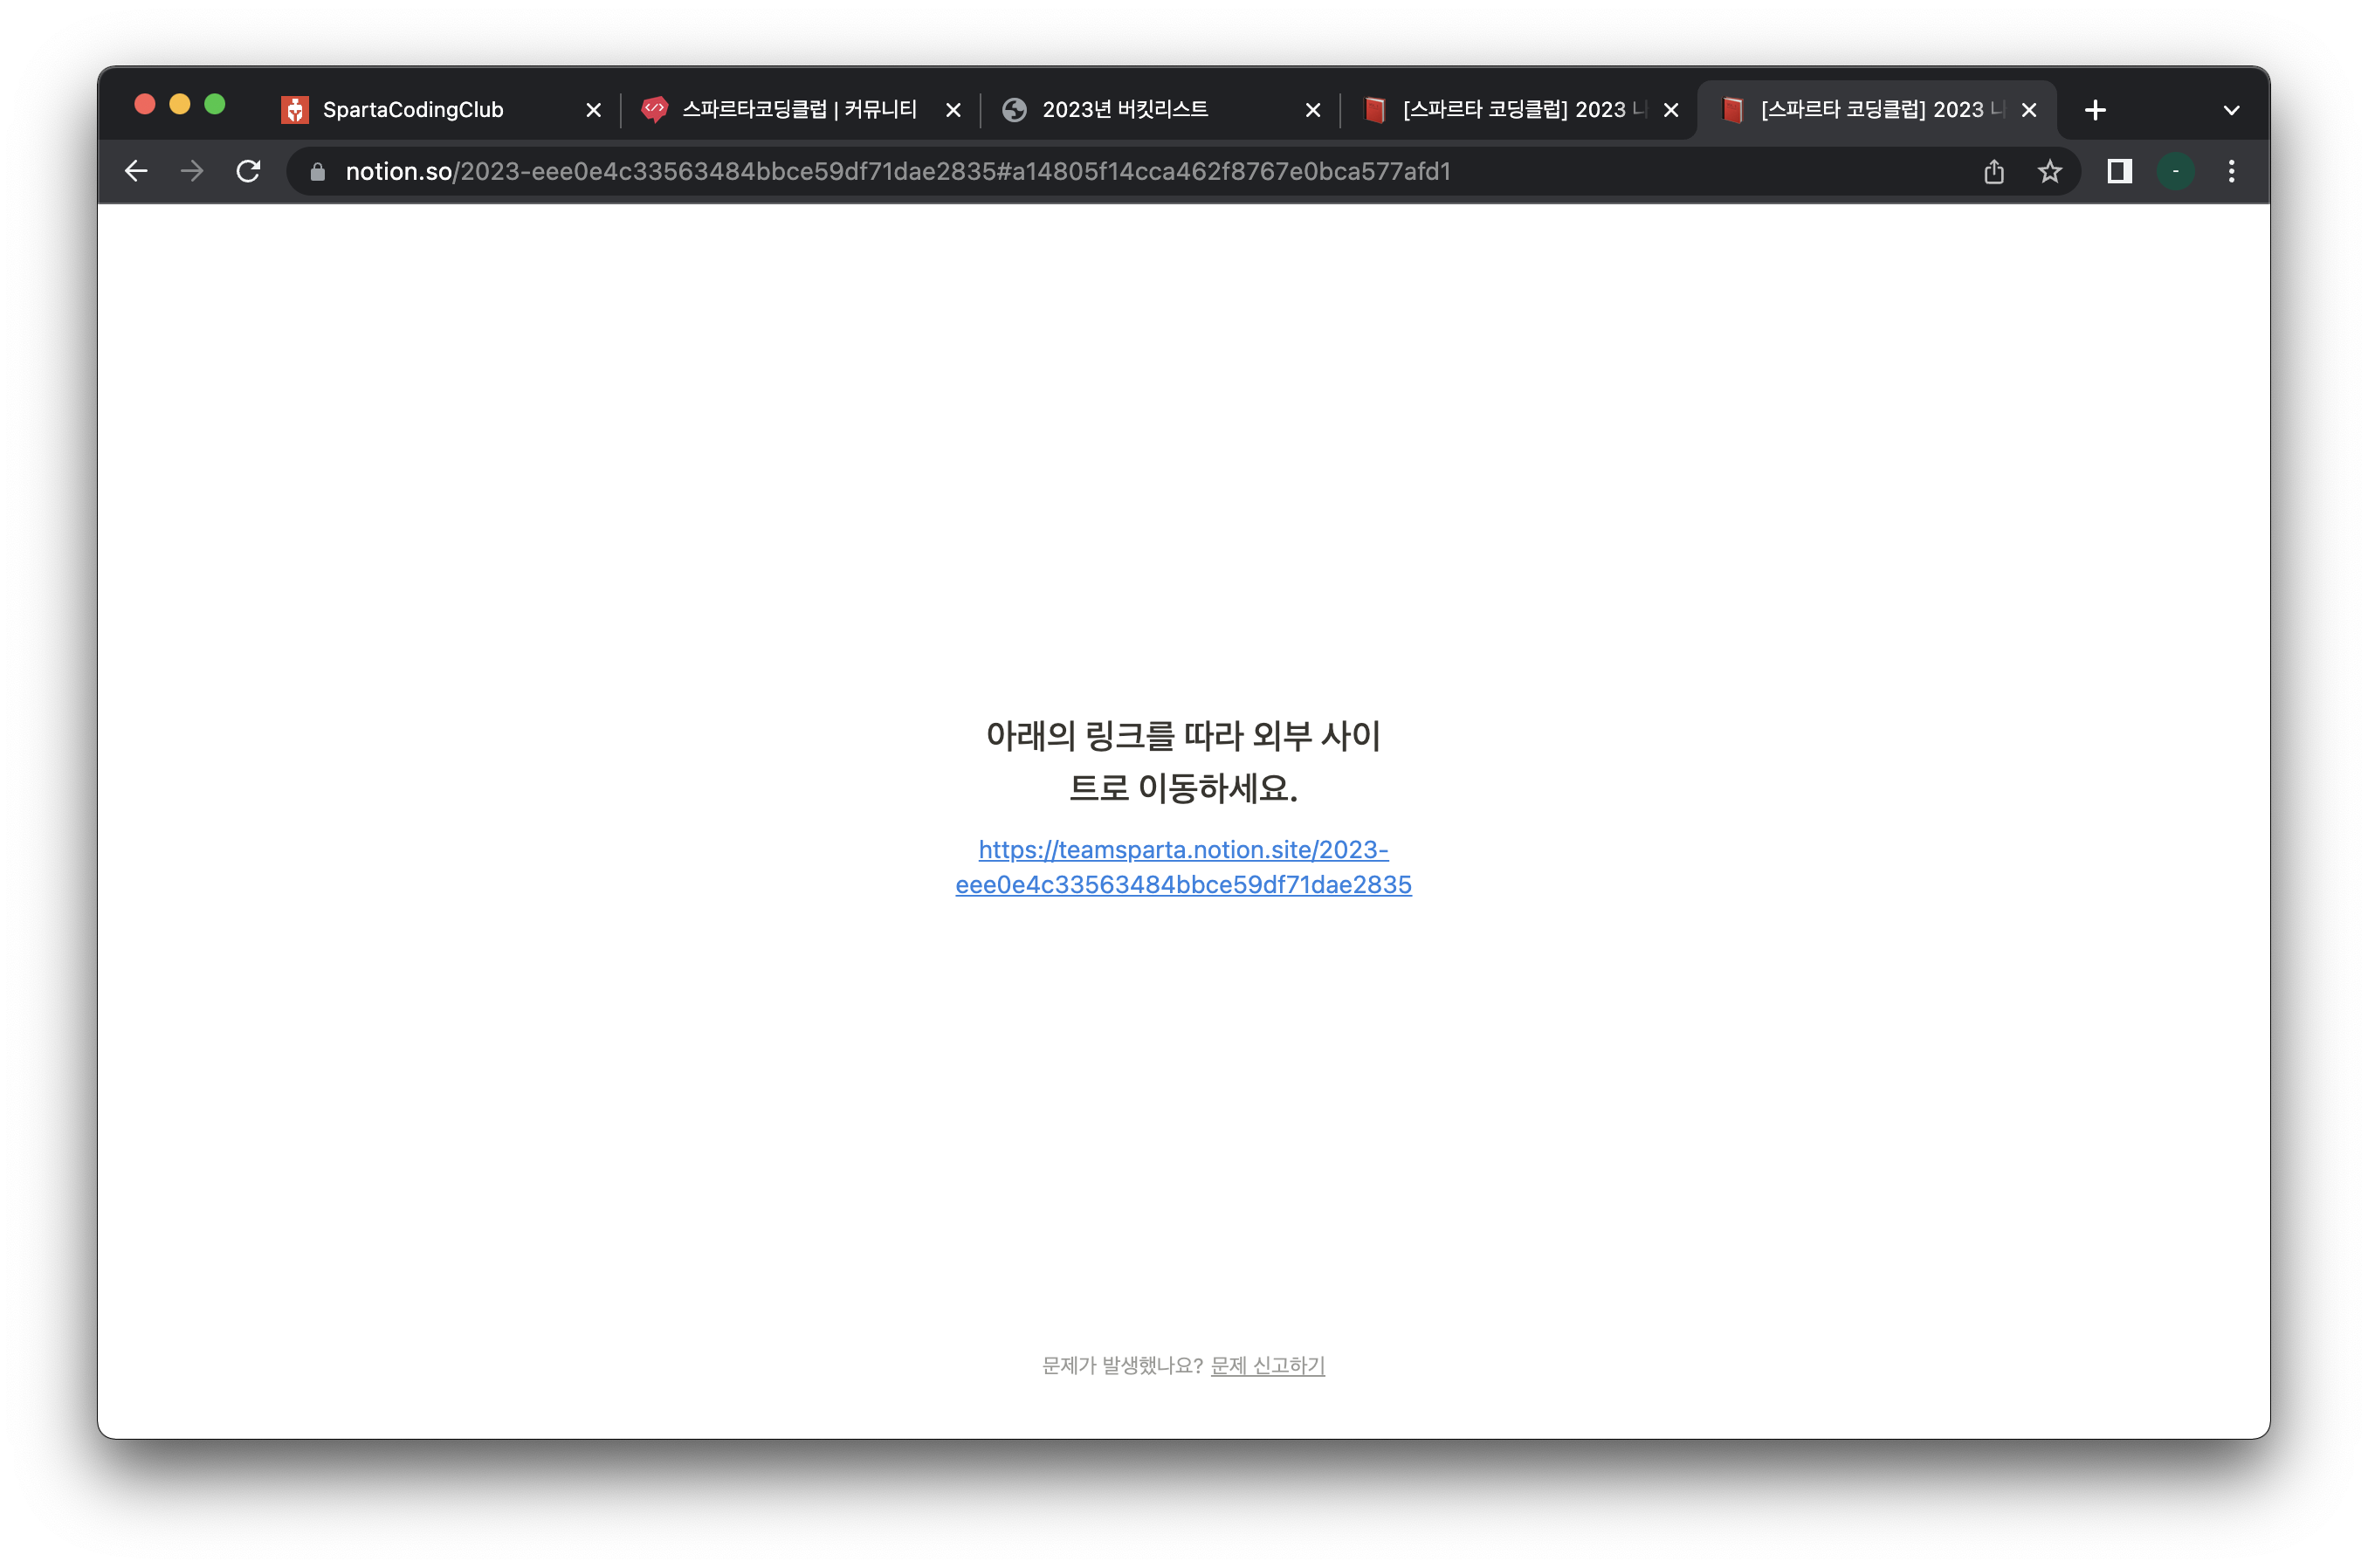This screenshot has width=2368, height=1568.
Task: Click the 아래의 링크를 따라 외부 사이트로 heading text
Action: pyautogui.click(x=1183, y=762)
